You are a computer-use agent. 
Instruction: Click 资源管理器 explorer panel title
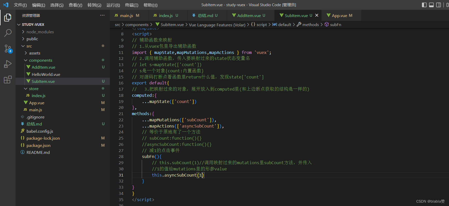[x=31, y=15]
